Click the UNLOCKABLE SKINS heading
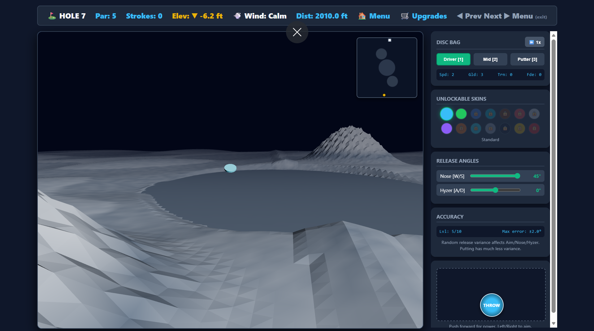The width and height of the screenshot is (594, 331). tap(461, 99)
